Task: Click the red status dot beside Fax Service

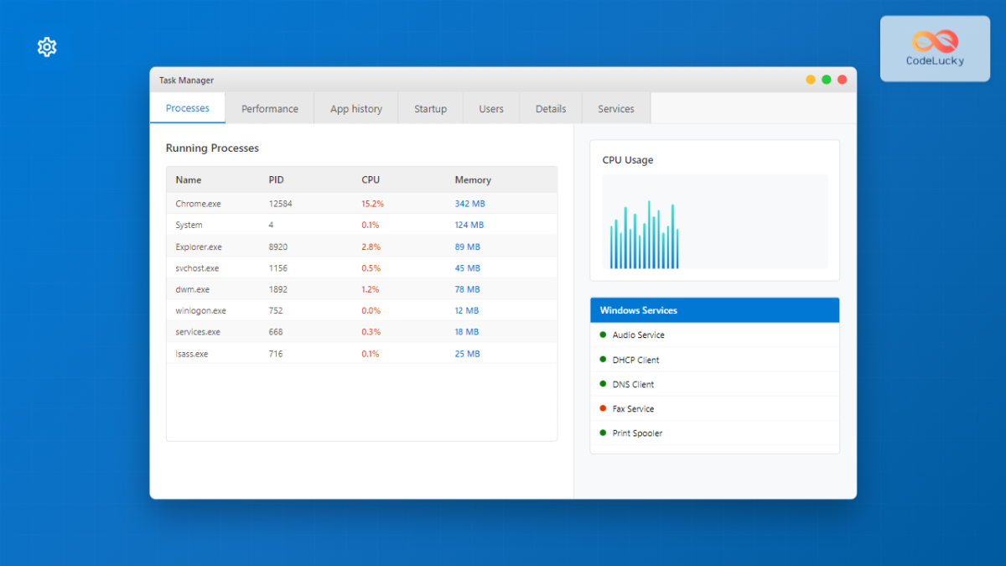Action: (x=603, y=408)
